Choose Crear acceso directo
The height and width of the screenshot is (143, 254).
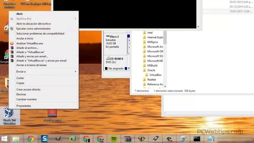[x=44, y=89]
